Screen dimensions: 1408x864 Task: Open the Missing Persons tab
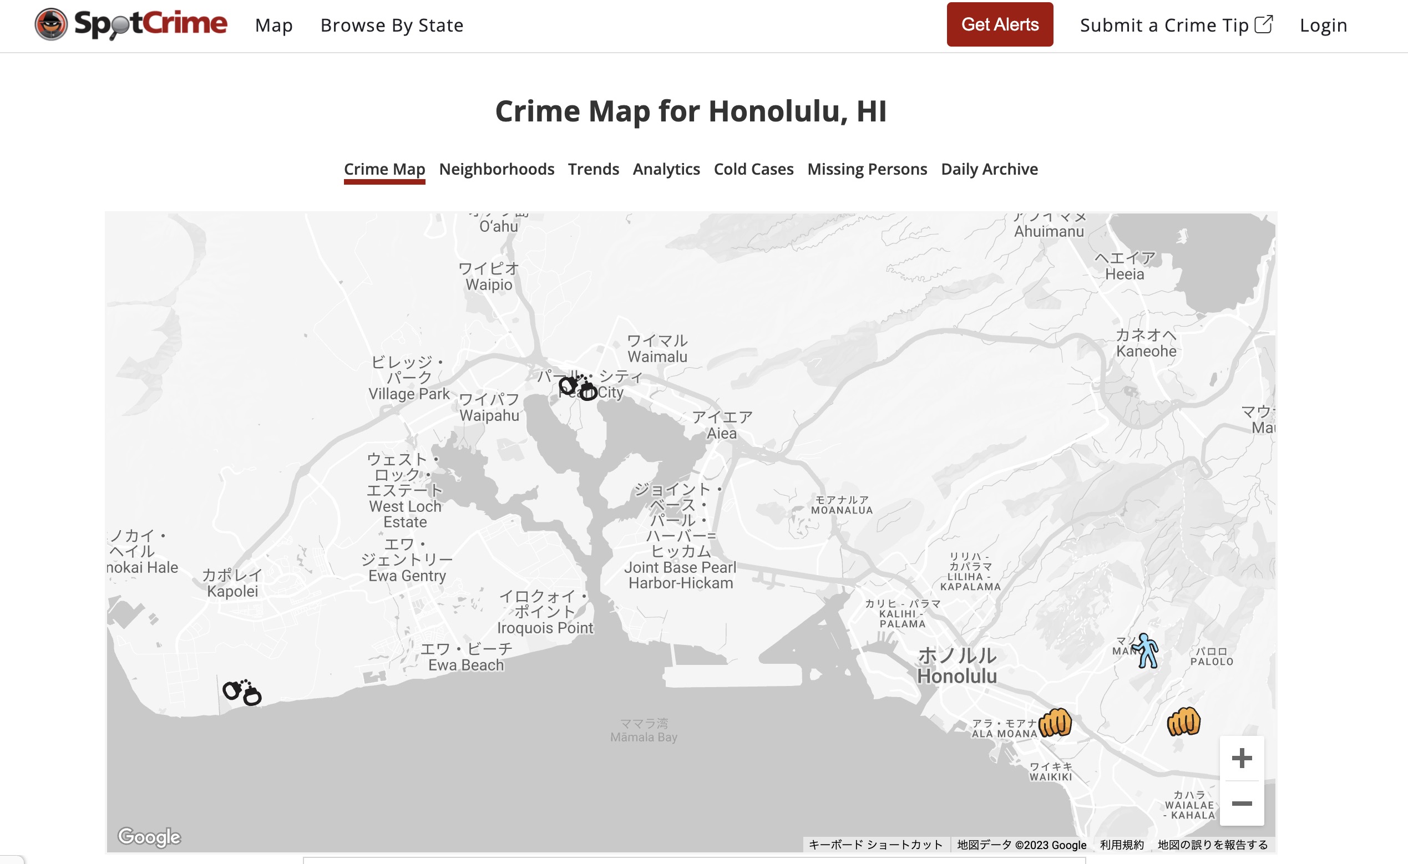(867, 169)
